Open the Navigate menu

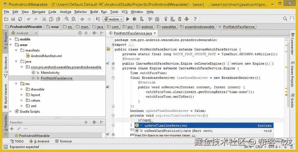pos(39,12)
